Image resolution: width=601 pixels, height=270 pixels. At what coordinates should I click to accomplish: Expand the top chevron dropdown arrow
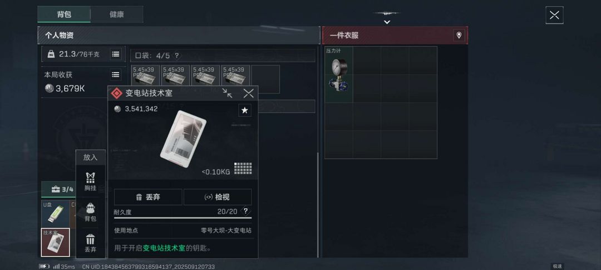(x=387, y=22)
